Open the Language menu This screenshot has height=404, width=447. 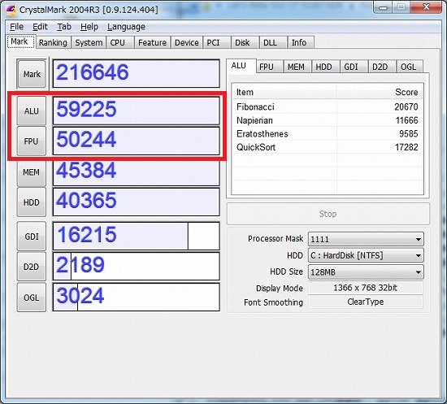tap(126, 27)
